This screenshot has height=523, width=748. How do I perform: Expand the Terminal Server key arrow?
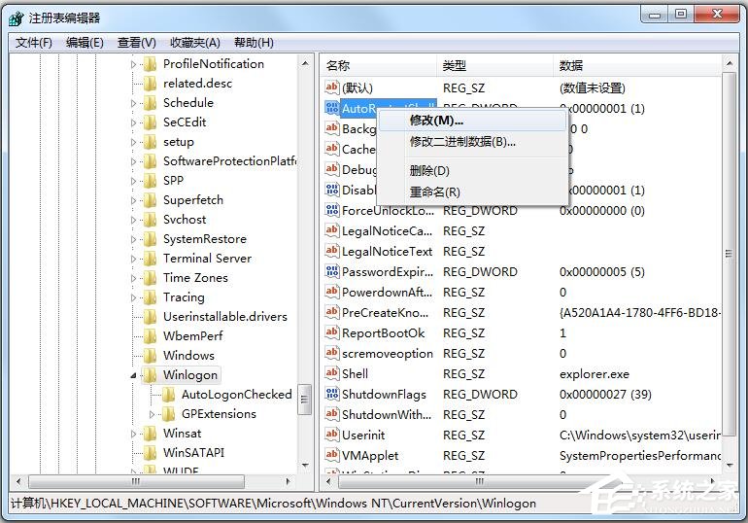[x=134, y=259]
